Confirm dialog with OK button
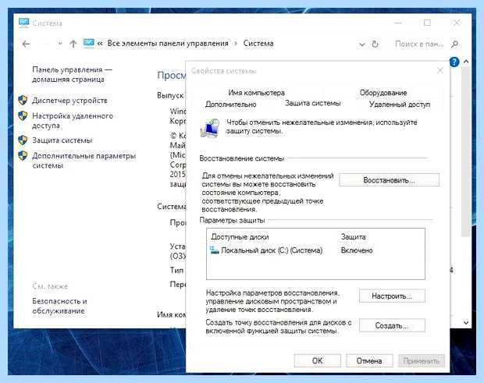The image size is (484, 383). tap(317, 360)
